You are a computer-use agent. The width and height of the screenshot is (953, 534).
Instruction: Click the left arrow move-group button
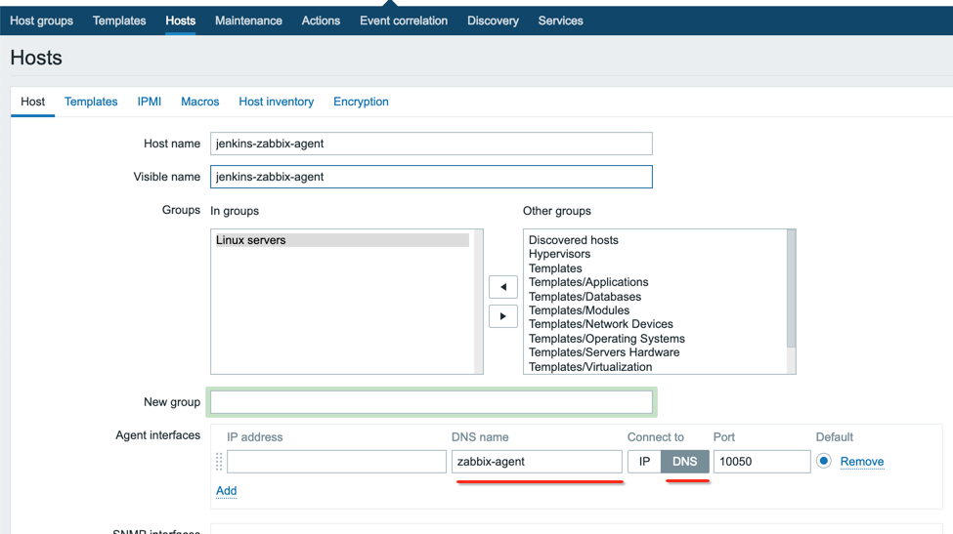(x=502, y=287)
